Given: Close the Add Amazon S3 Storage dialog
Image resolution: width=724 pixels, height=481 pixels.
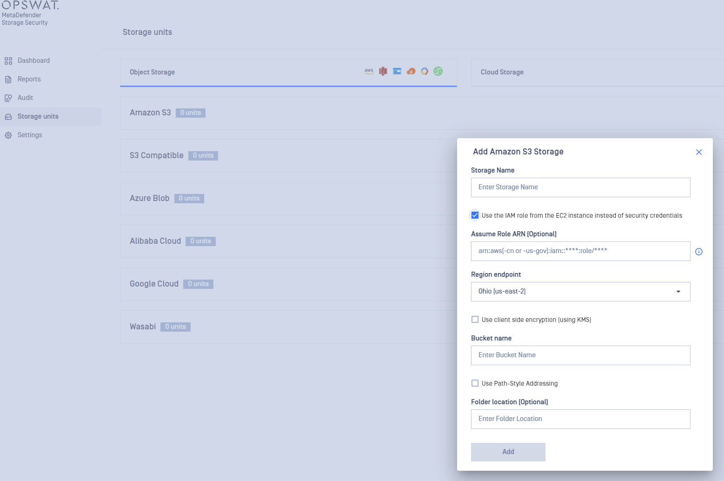Looking at the screenshot, I should click(699, 152).
